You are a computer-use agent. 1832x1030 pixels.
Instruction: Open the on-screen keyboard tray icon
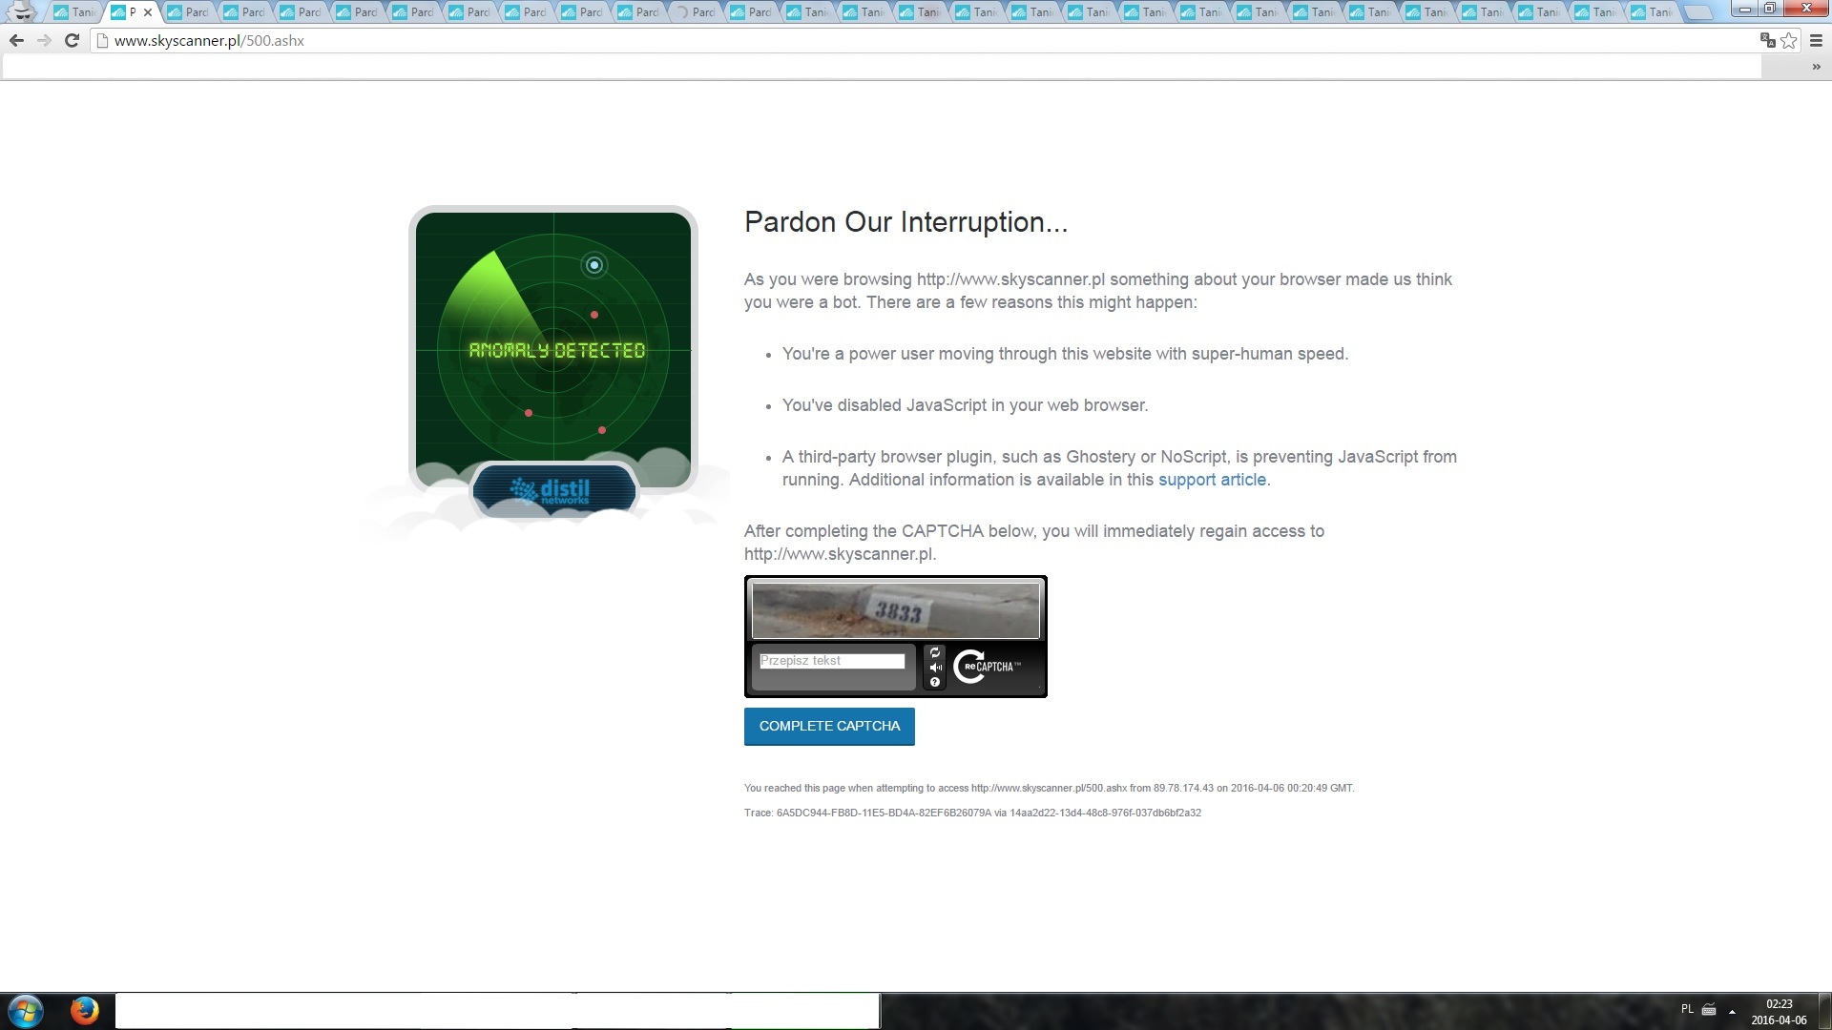[1709, 1009]
